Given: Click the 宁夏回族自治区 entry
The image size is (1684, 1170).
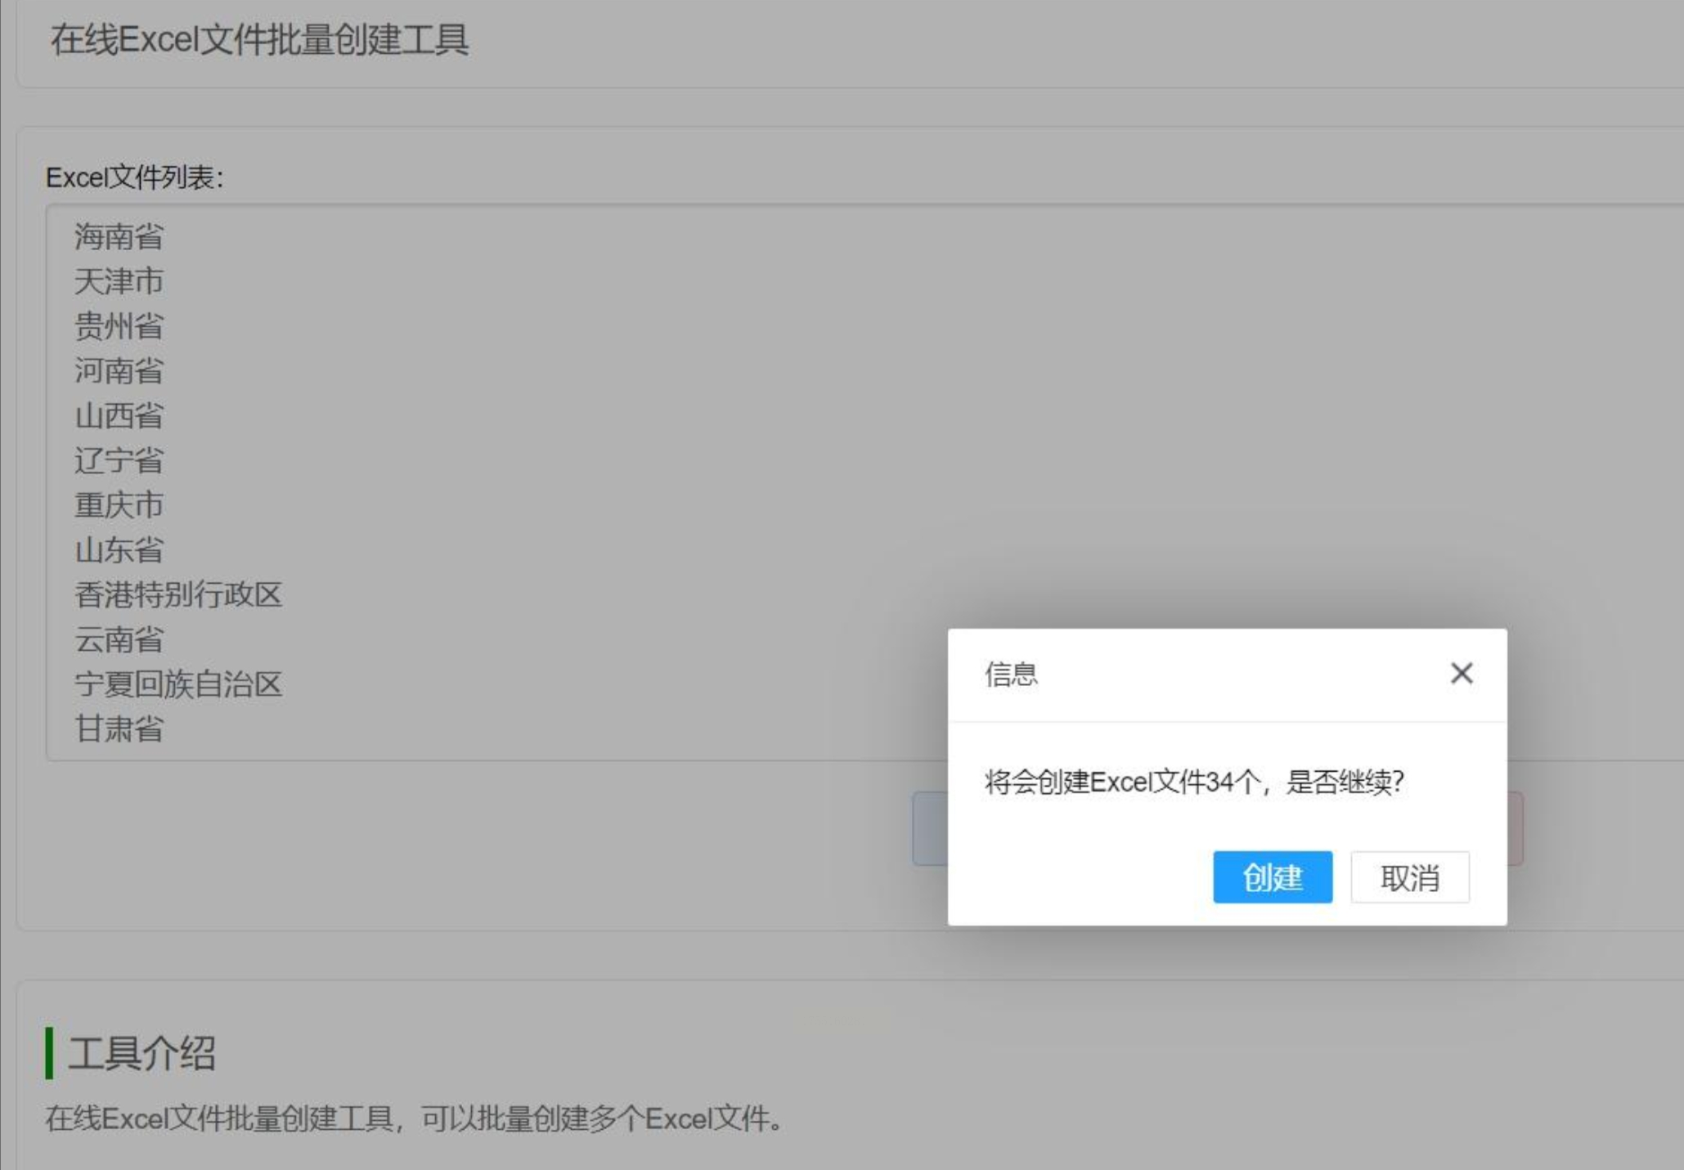Looking at the screenshot, I should 178,684.
